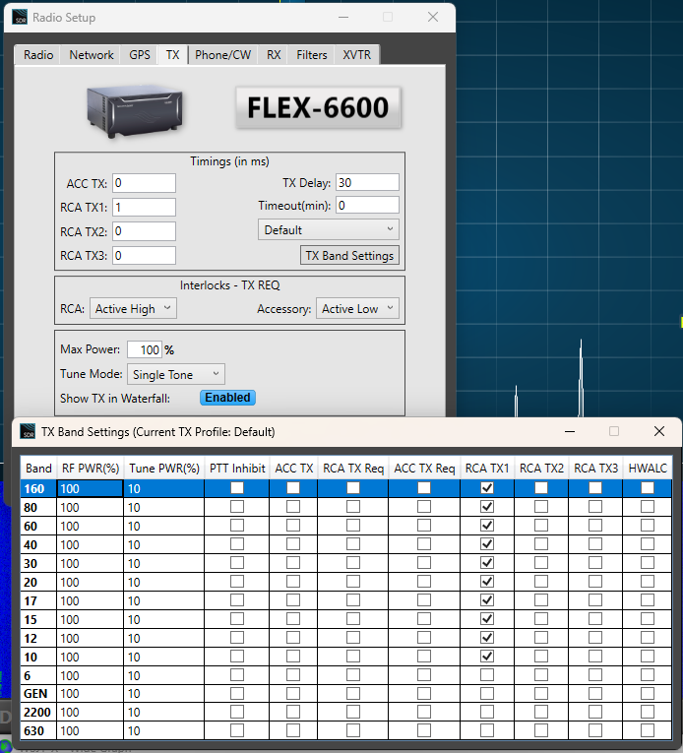Image resolution: width=683 pixels, height=753 pixels.
Task: Select the TX tab
Action: (x=172, y=54)
